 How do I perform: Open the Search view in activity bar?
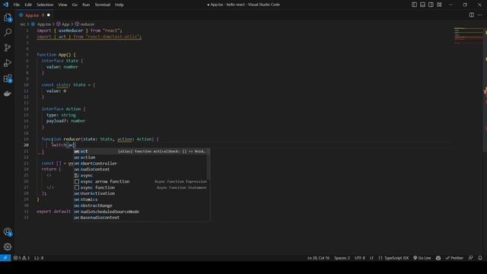(x=8, y=32)
